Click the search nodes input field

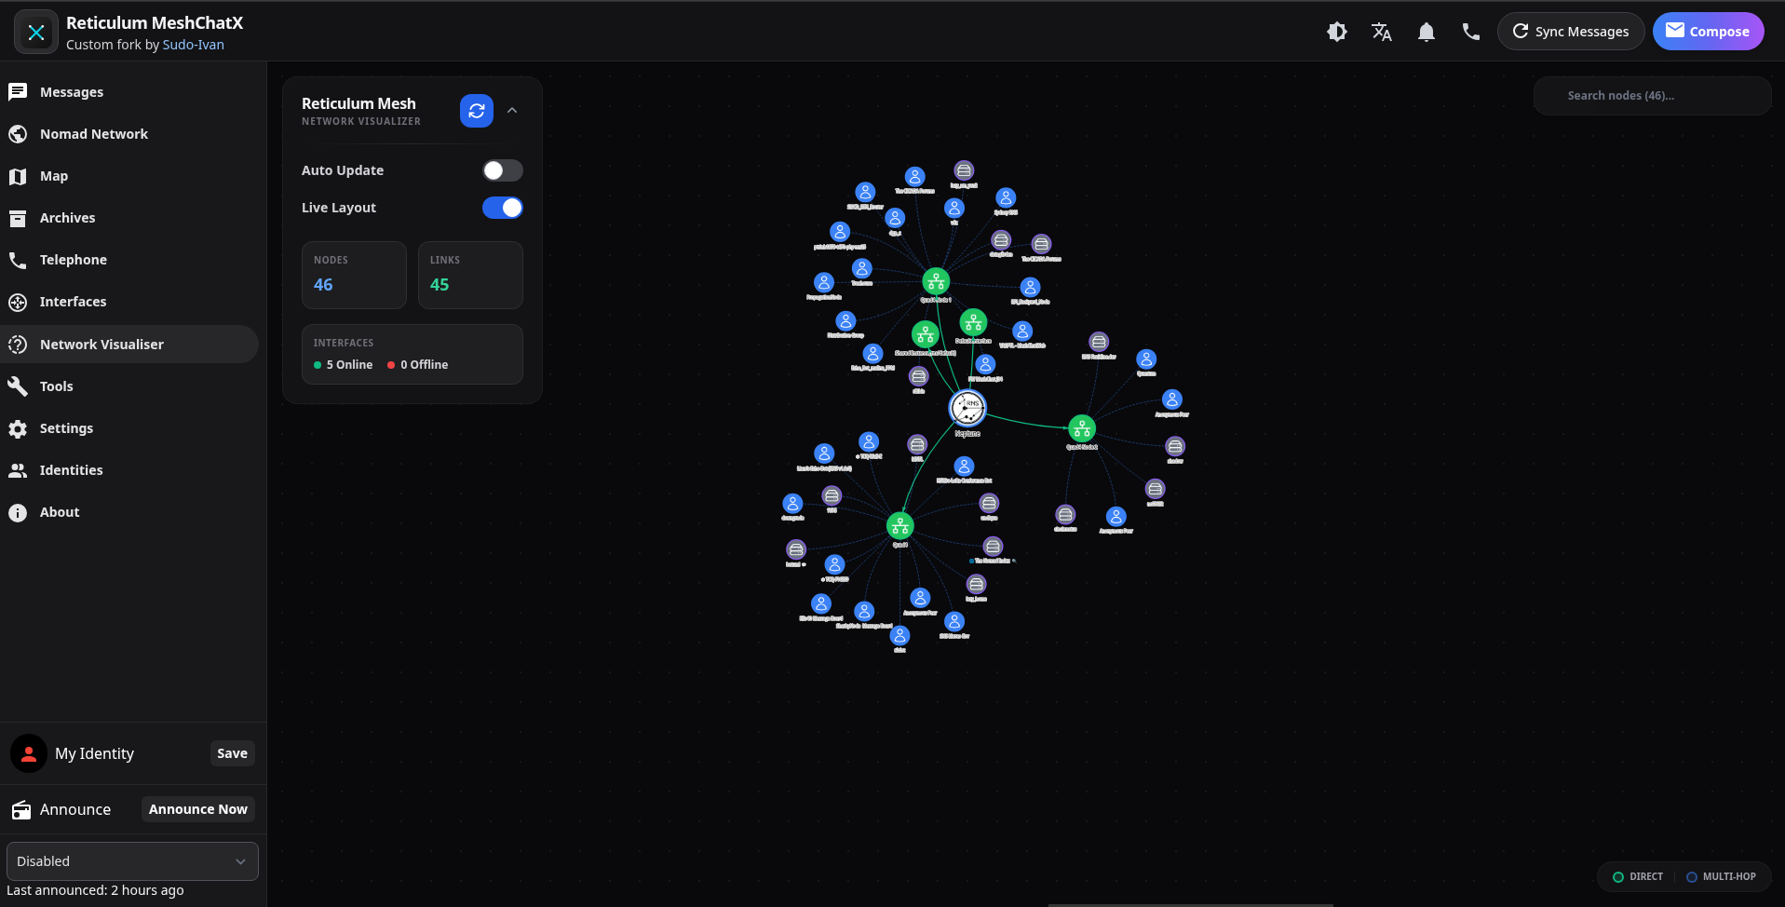1652,96
